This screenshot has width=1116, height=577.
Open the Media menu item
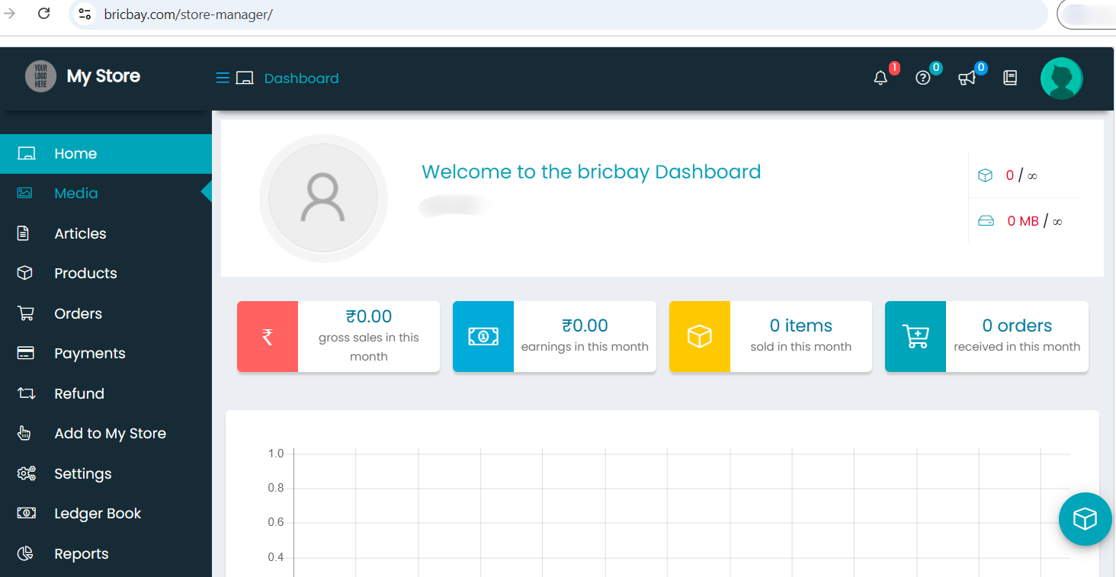[76, 194]
